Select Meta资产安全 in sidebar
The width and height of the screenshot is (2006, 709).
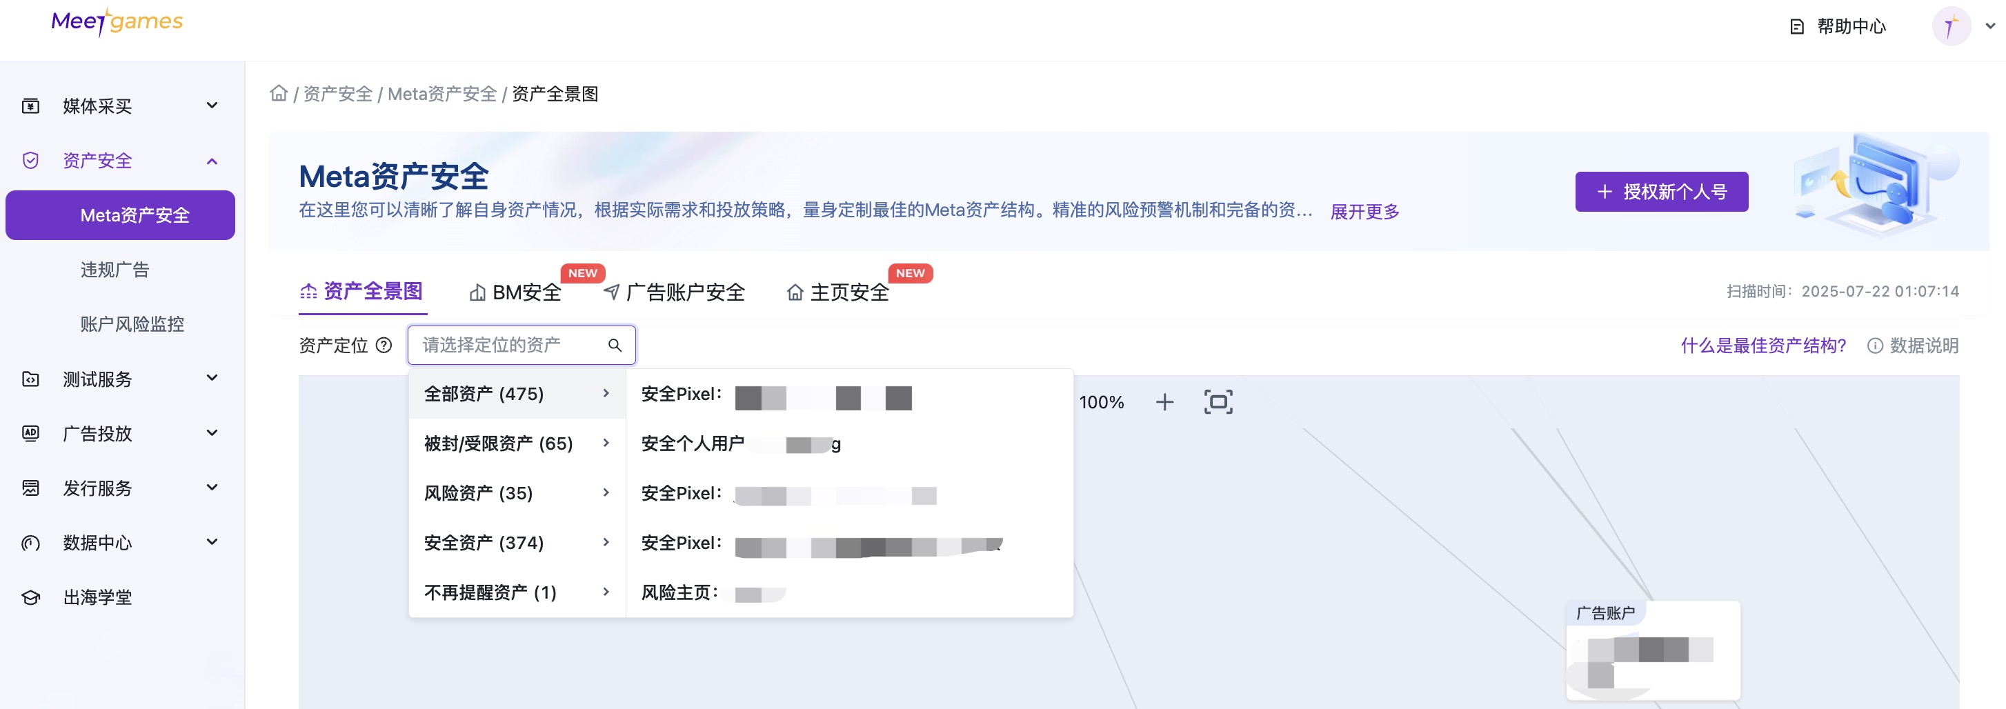click(x=120, y=214)
